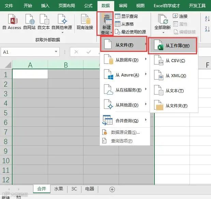Image resolution: width=211 pixels, height=199 pixels.
Task: Click 从表格 from table
Action: tap(124, 24)
